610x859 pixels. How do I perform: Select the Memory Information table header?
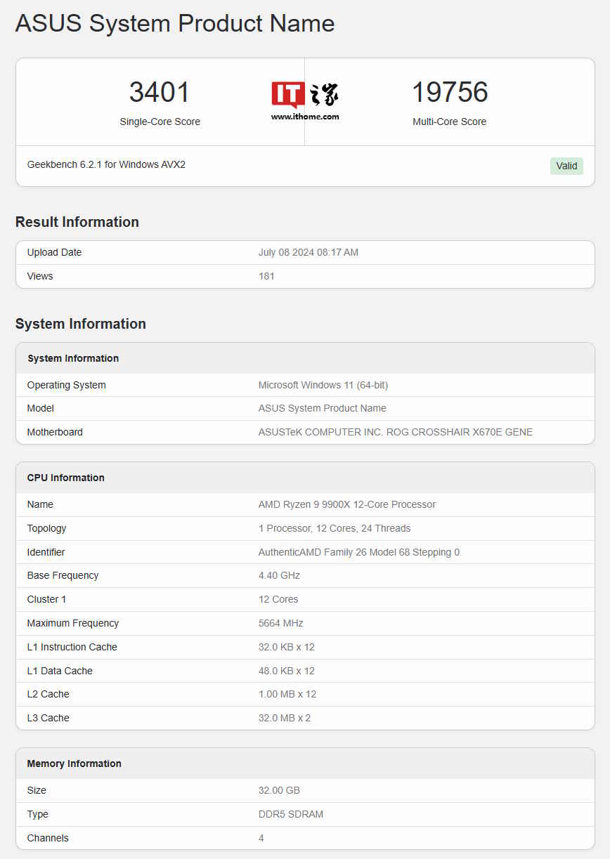[305, 763]
